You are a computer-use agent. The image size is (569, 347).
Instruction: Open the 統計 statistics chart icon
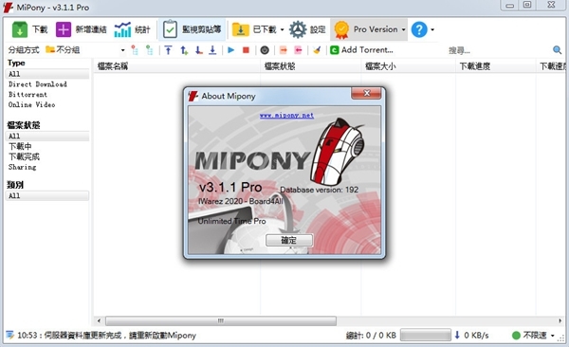pos(122,29)
